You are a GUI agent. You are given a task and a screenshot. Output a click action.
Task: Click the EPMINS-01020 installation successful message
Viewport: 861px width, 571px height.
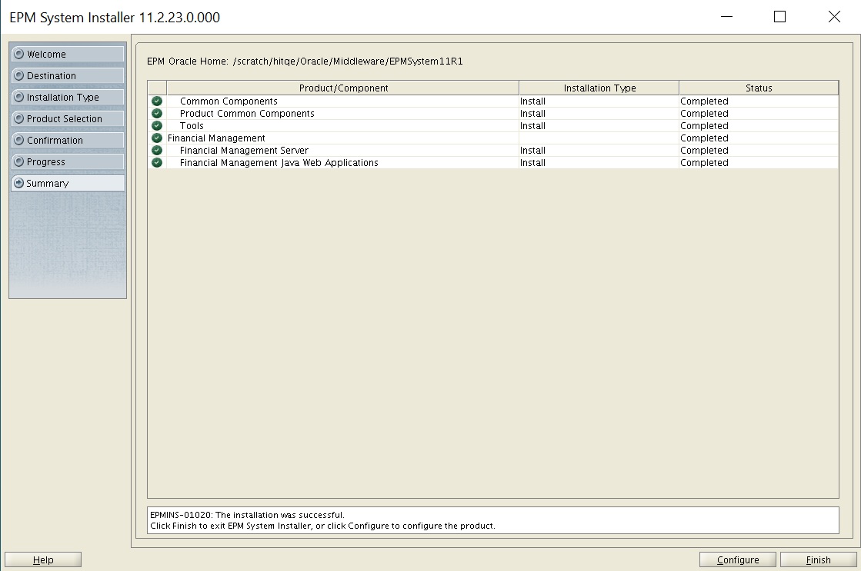(247, 515)
